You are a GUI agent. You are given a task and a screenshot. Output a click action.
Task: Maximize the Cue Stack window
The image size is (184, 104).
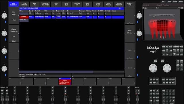pyautogui.click(x=120, y=8)
